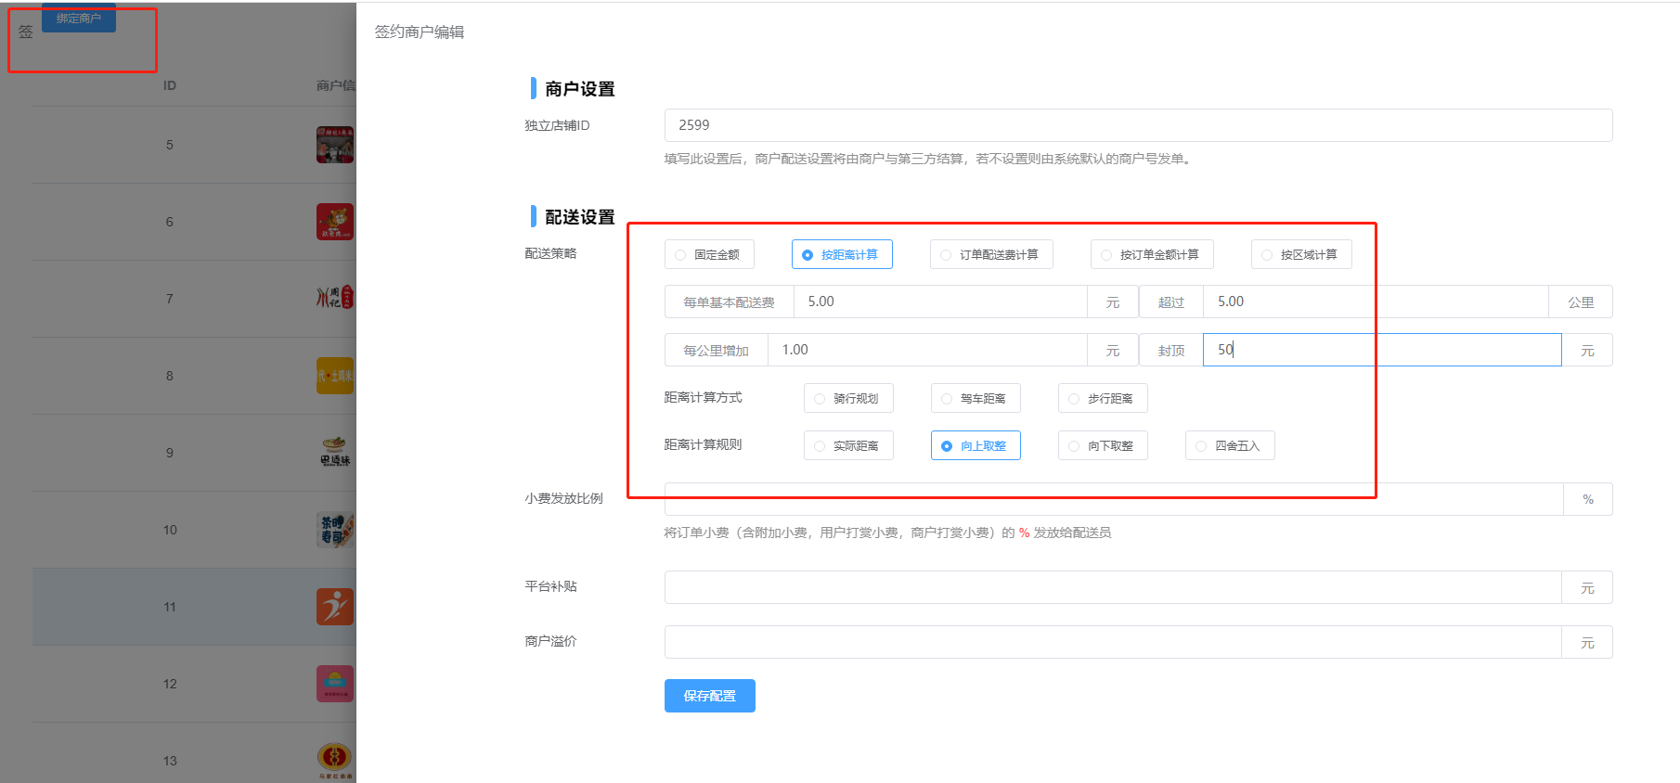Viewport: 1680px width, 783px height.
Task: Choose 四舍五入 rounding rule
Action: click(1230, 445)
